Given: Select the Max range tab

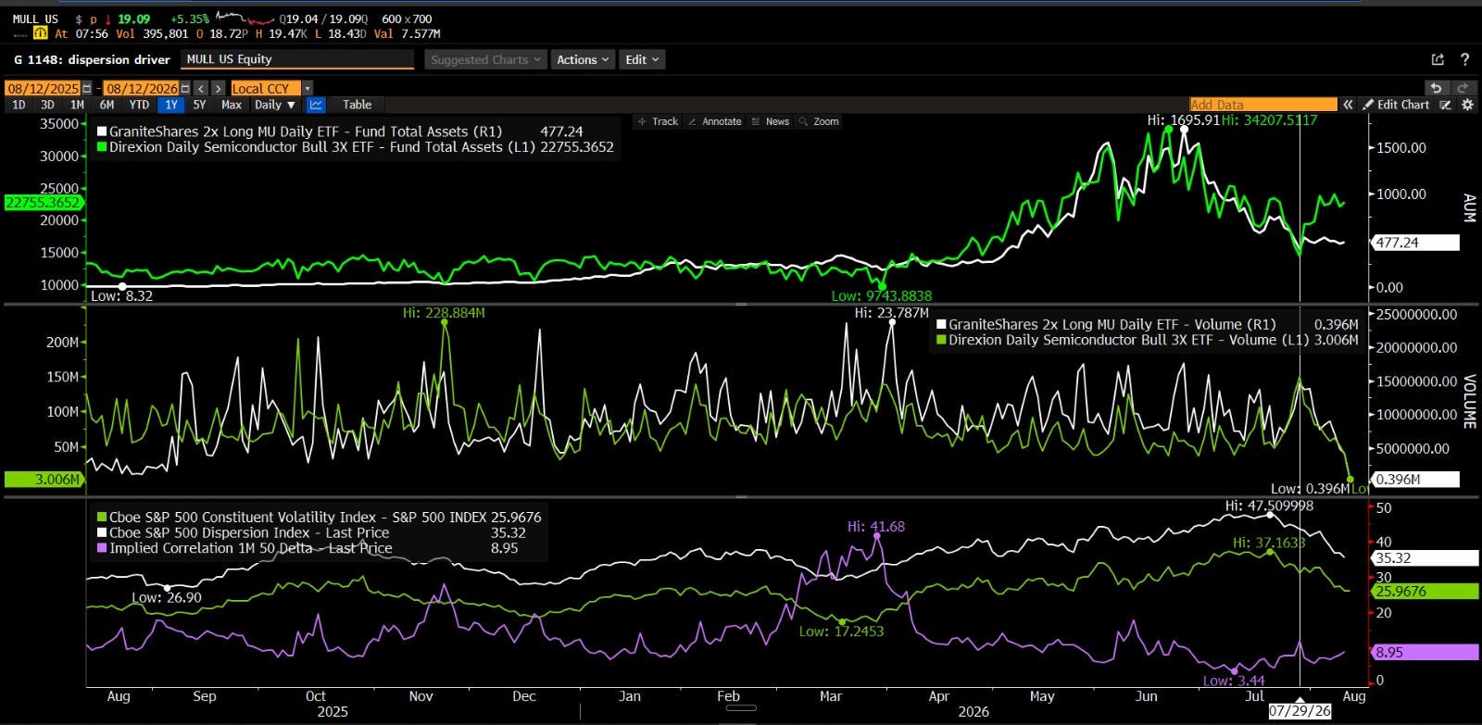Looking at the screenshot, I should click(x=232, y=105).
